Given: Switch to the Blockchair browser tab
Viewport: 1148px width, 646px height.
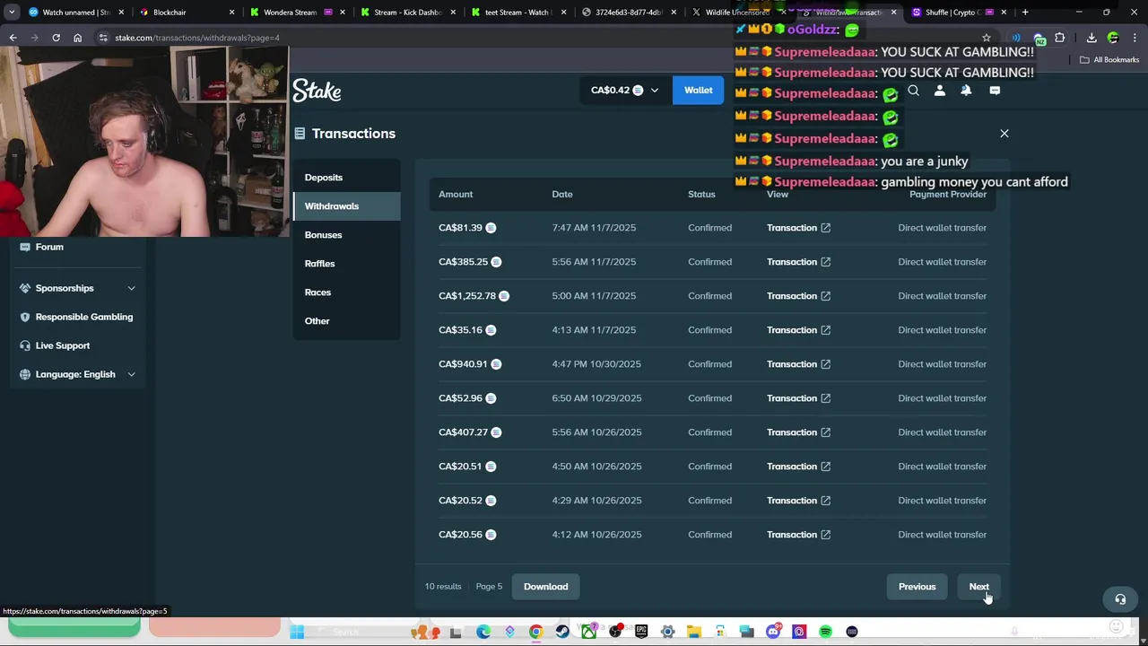Looking at the screenshot, I should tap(187, 13).
